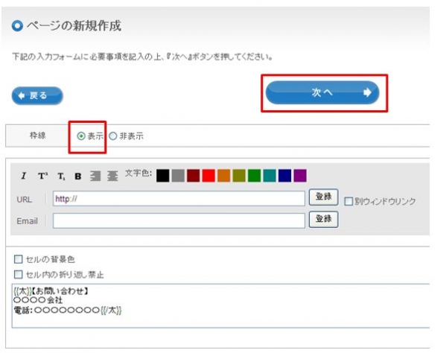Image resolution: width=446 pixels, height=353 pixels.
Task: Select the superscript text icon
Action: (x=42, y=176)
